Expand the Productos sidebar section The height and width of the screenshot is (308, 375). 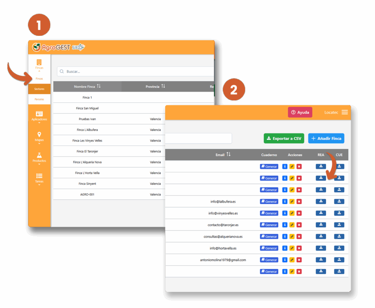[39, 158]
